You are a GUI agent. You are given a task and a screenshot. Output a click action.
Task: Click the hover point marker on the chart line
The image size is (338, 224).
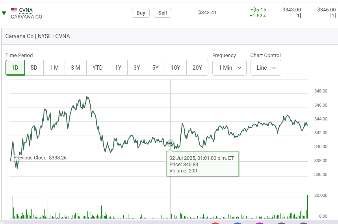coord(170,143)
